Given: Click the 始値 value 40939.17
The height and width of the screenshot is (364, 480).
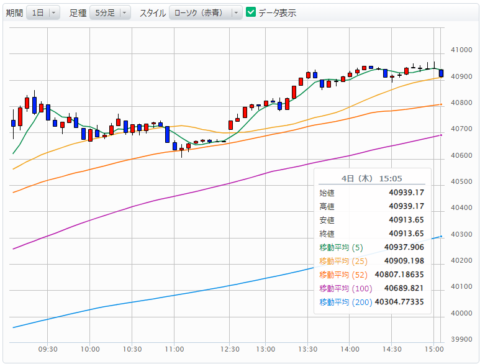Looking at the screenshot, I should (x=406, y=193).
